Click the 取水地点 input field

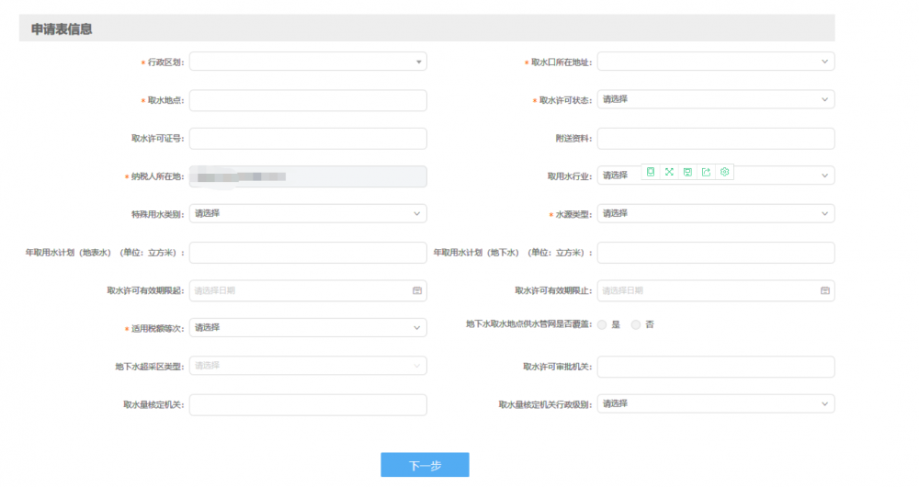(x=308, y=100)
